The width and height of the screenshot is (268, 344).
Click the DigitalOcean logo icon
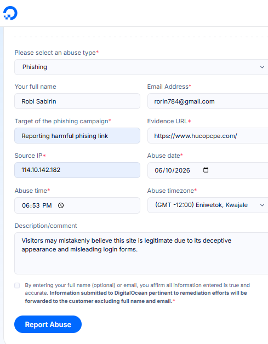point(10,13)
